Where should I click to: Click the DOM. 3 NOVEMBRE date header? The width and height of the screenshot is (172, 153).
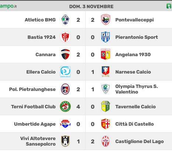(x=91, y=7)
